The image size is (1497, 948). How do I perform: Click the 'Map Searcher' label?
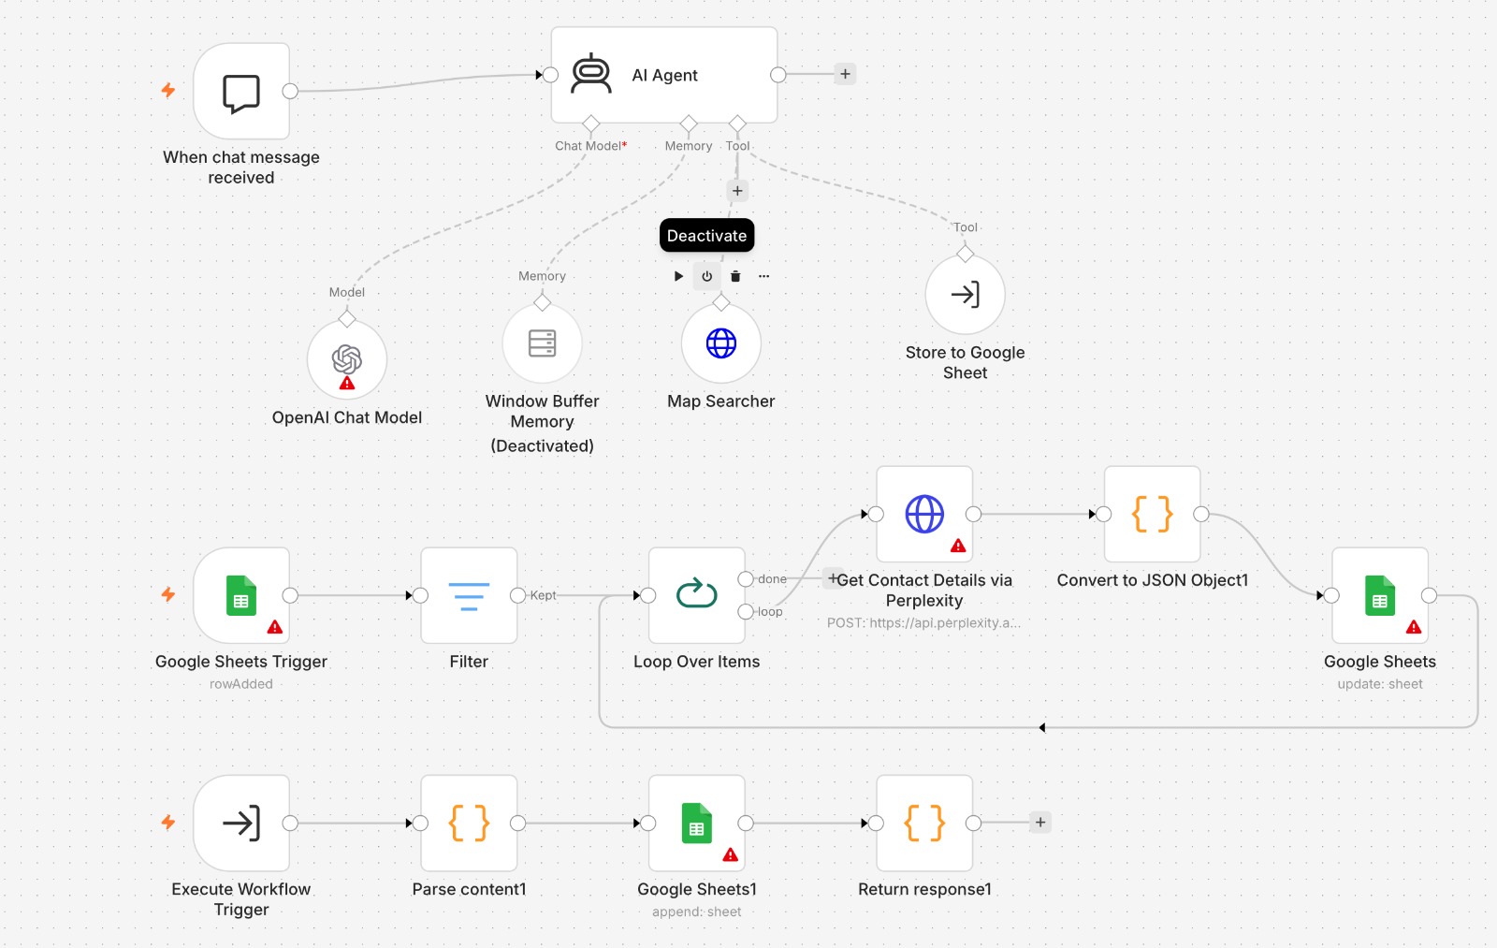721,401
